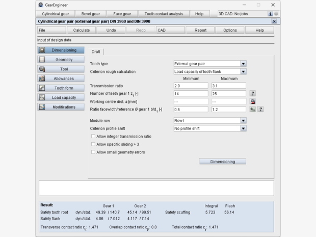Click the lock icon for working centre distance
The height and width of the screenshot is (237, 316).
(252, 101)
